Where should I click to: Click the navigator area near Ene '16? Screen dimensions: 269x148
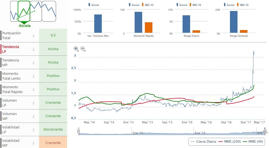coord(200,133)
